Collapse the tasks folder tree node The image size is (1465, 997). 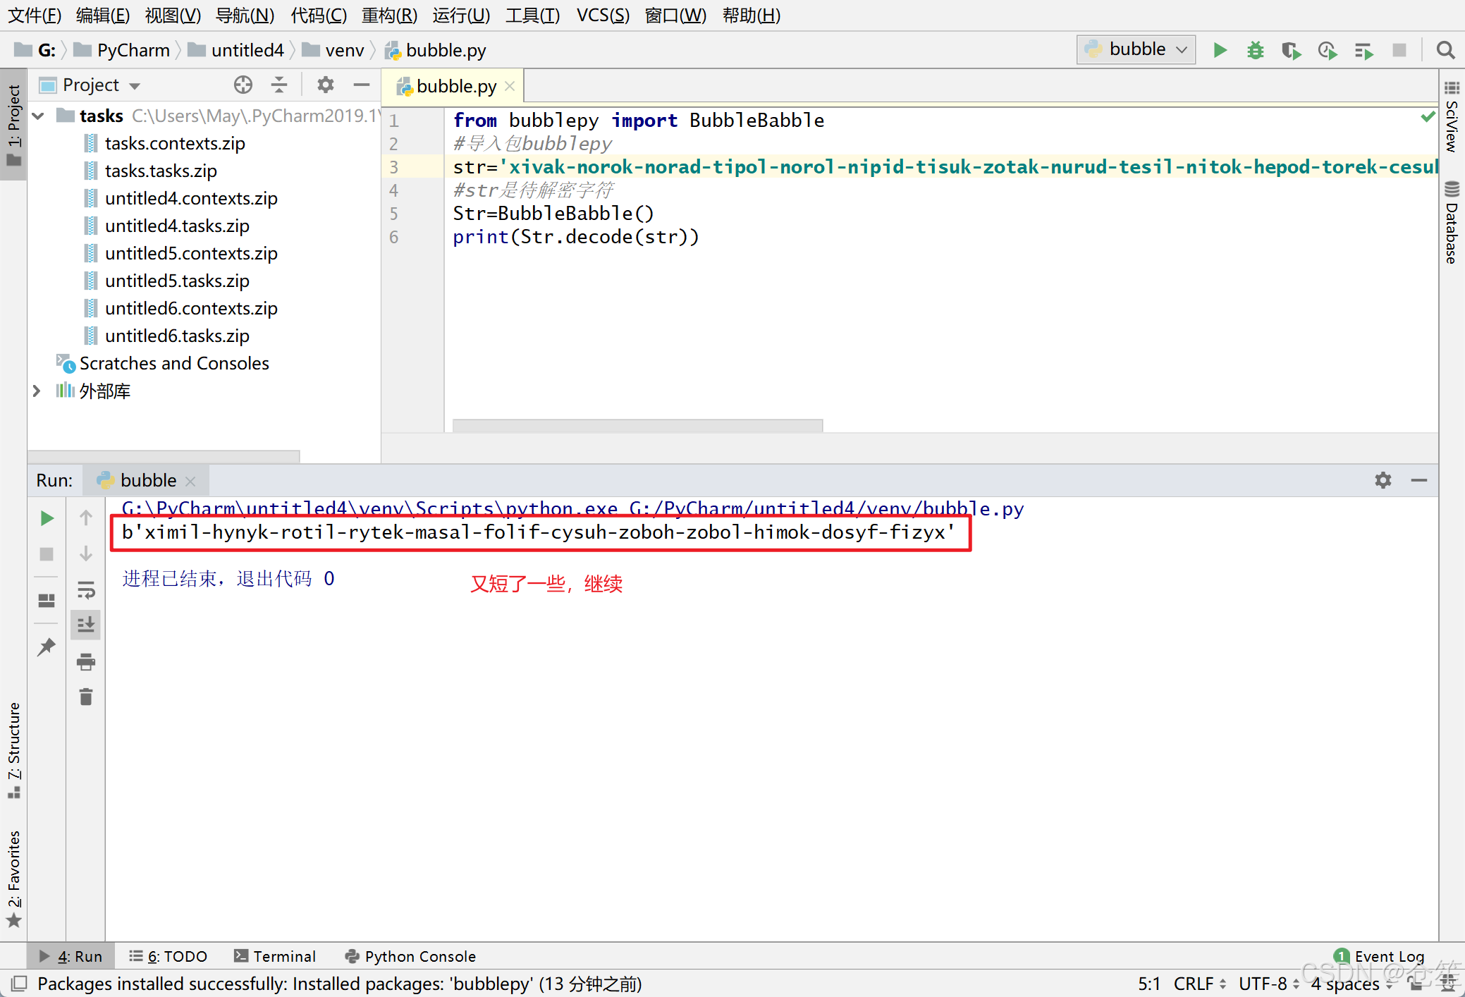[x=39, y=116]
